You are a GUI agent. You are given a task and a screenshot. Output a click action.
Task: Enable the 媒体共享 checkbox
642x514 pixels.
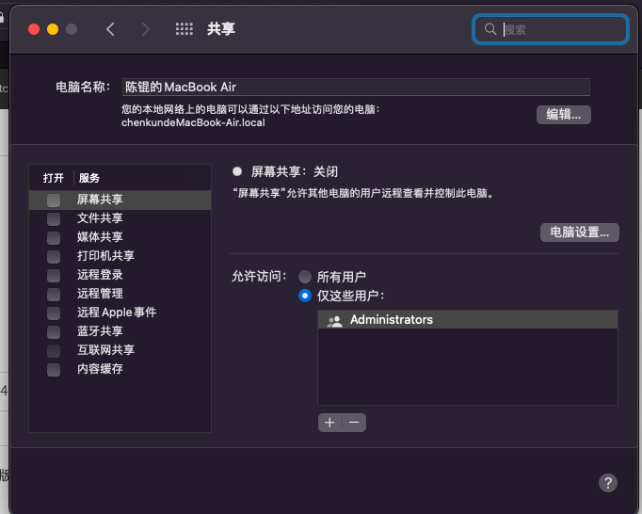54,237
